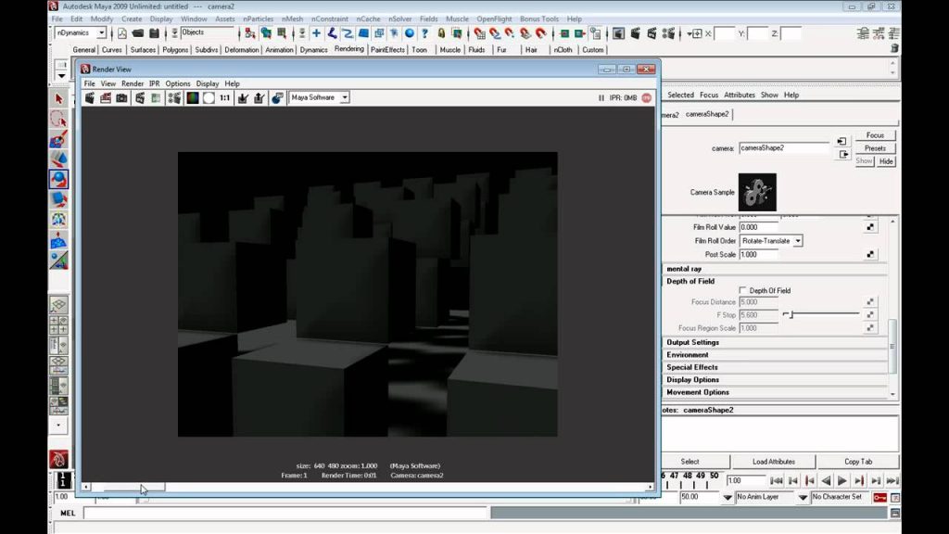Display alpha channel icon in Render View
The image size is (949, 534).
209,97
